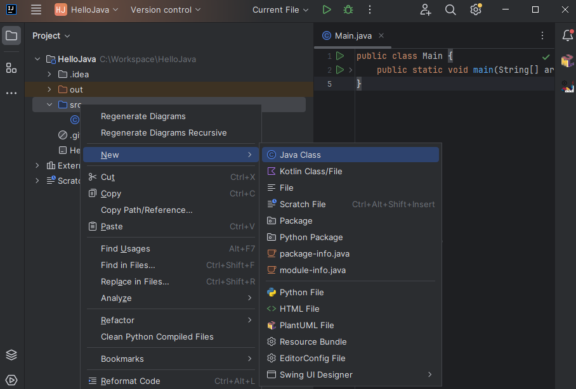The width and height of the screenshot is (576, 389).
Task: Expand the out folder
Action: 49,89
